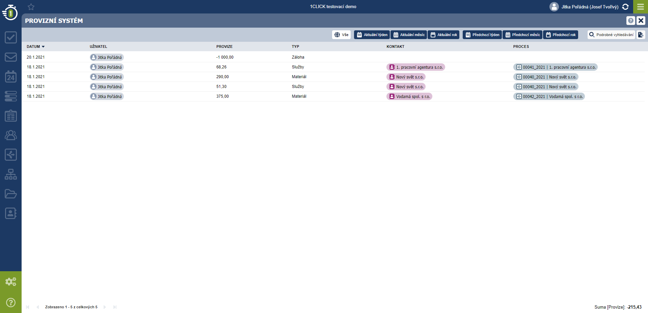Go to last page pagination arrow
The height and width of the screenshot is (313, 648).
click(x=115, y=307)
